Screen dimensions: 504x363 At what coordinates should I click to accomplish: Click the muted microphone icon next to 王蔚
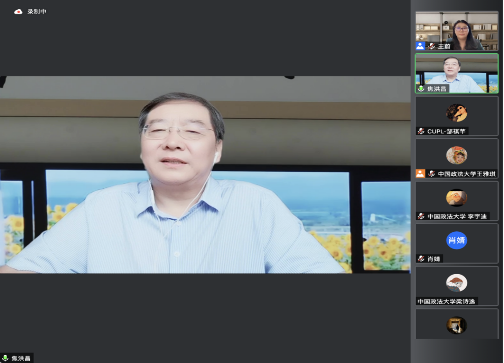coord(432,46)
